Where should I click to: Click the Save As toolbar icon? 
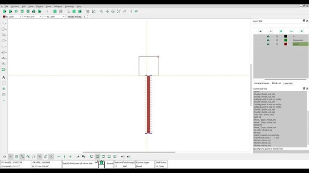click(x=28, y=12)
